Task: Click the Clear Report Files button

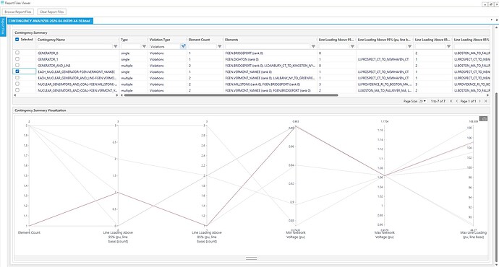Action: pyautogui.click(x=51, y=12)
